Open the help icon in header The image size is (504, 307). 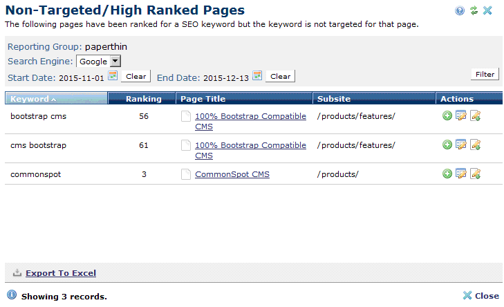click(460, 10)
